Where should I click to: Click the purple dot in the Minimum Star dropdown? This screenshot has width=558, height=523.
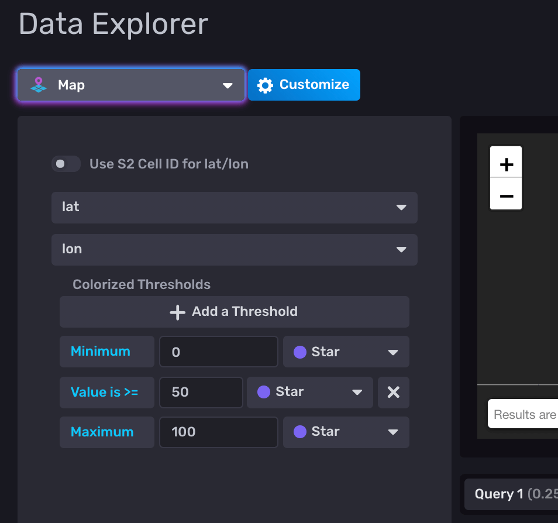coord(301,352)
